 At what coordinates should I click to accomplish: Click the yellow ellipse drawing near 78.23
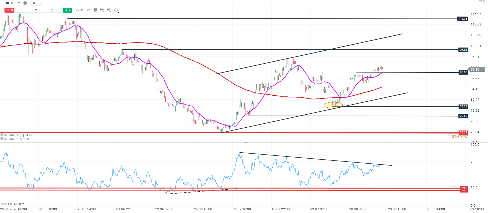click(x=333, y=105)
